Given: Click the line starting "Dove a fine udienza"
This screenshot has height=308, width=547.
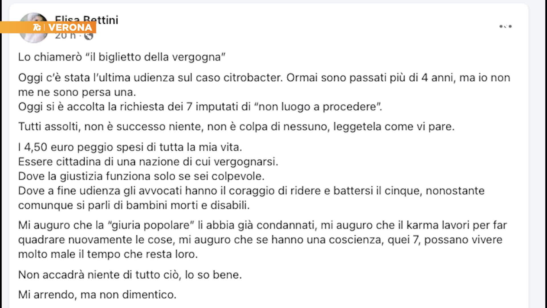Looking at the screenshot, I should [251, 191].
